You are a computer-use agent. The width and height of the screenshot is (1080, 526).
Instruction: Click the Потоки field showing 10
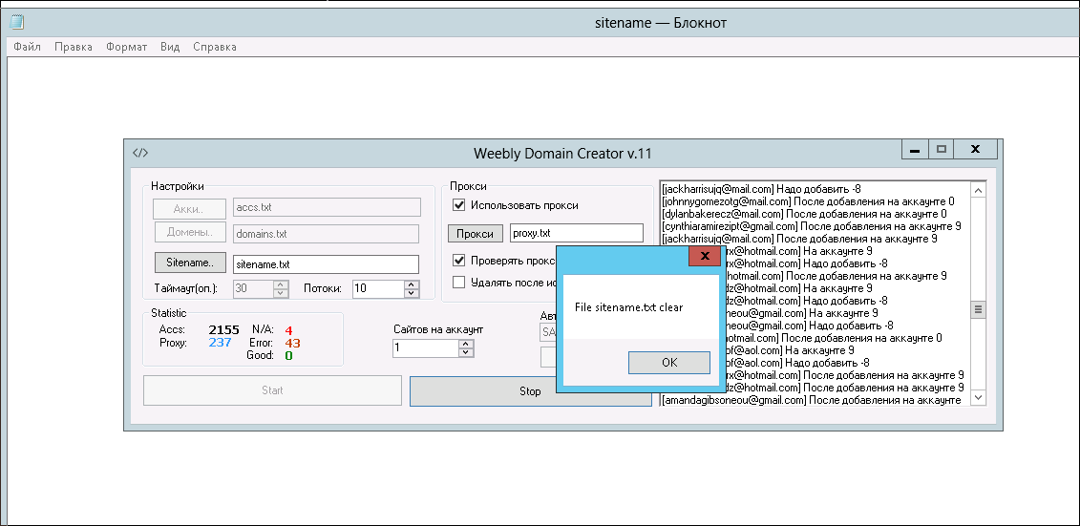[378, 289]
